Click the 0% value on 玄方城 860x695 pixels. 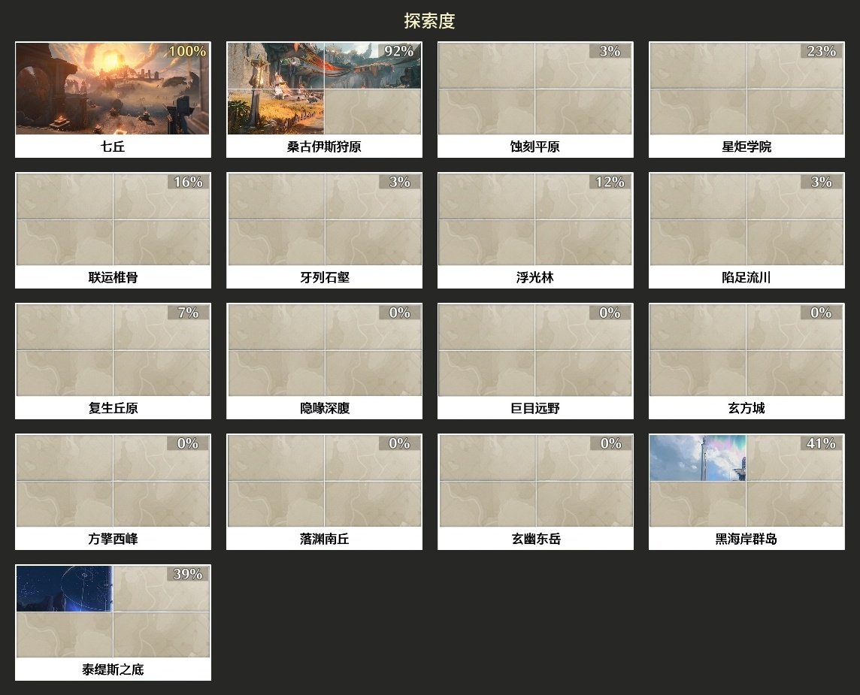[821, 313]
